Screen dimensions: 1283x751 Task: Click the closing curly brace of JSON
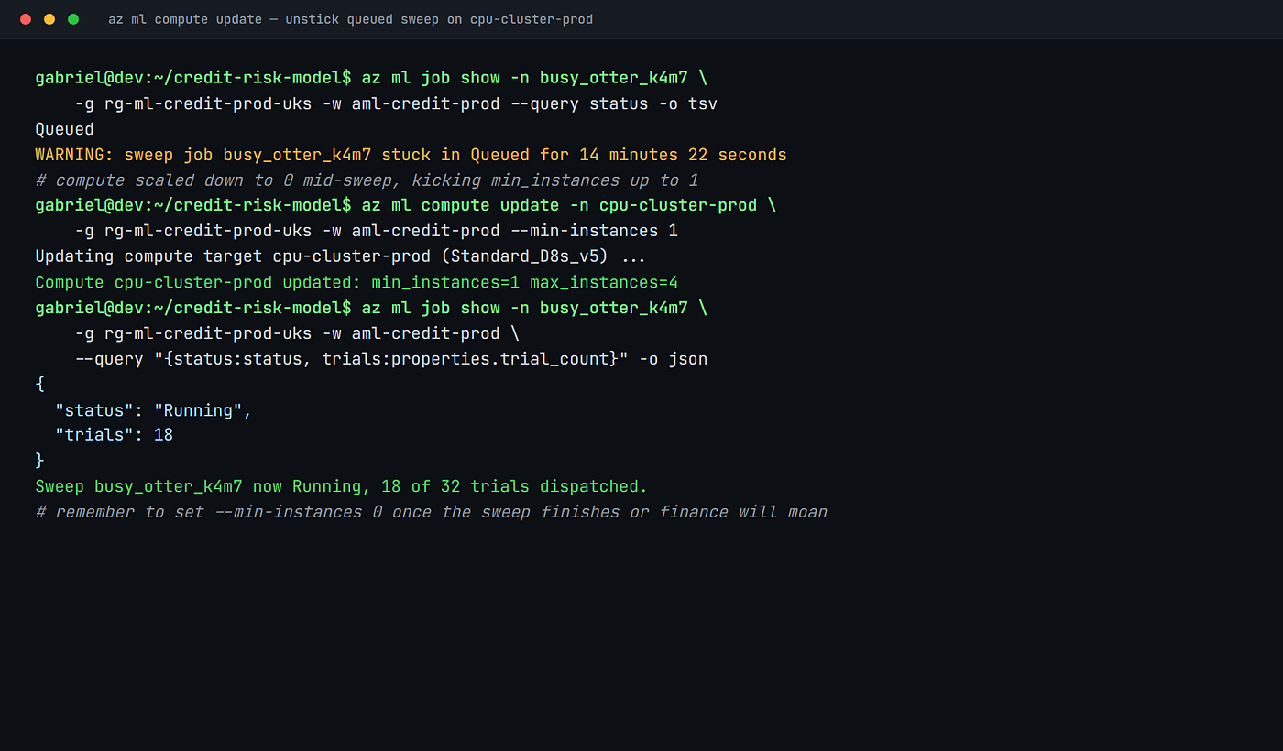click(x=39, y=460)
